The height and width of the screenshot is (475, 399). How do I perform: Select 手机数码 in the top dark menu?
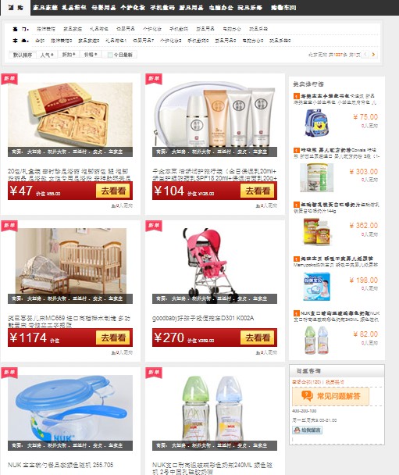coord(162,8)
